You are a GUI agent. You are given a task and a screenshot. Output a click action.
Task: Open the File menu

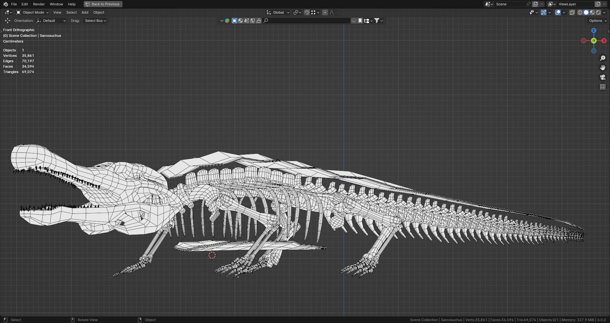[x=14, y=4]
